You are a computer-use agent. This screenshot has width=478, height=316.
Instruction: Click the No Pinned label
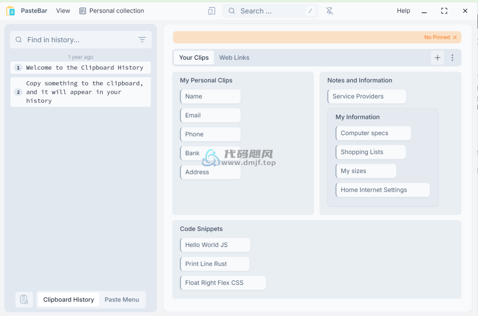[x=437, y=37]
